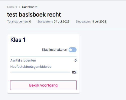Image resolution: width=126 pixels, height=100 pixels.
Task: Click the Aantal studenten label
Action: coord(23,60)
